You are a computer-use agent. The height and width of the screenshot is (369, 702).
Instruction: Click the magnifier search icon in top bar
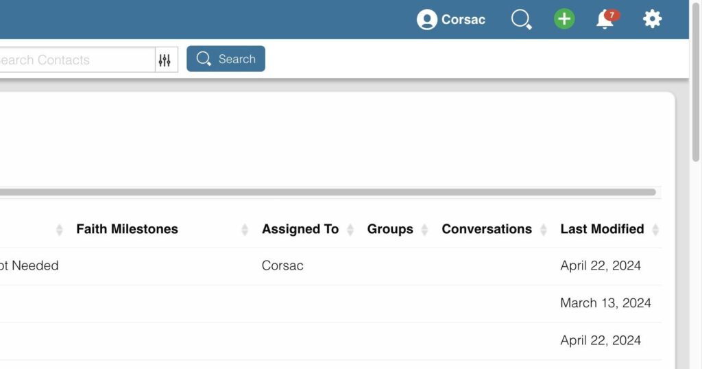[x=521, y=19]
